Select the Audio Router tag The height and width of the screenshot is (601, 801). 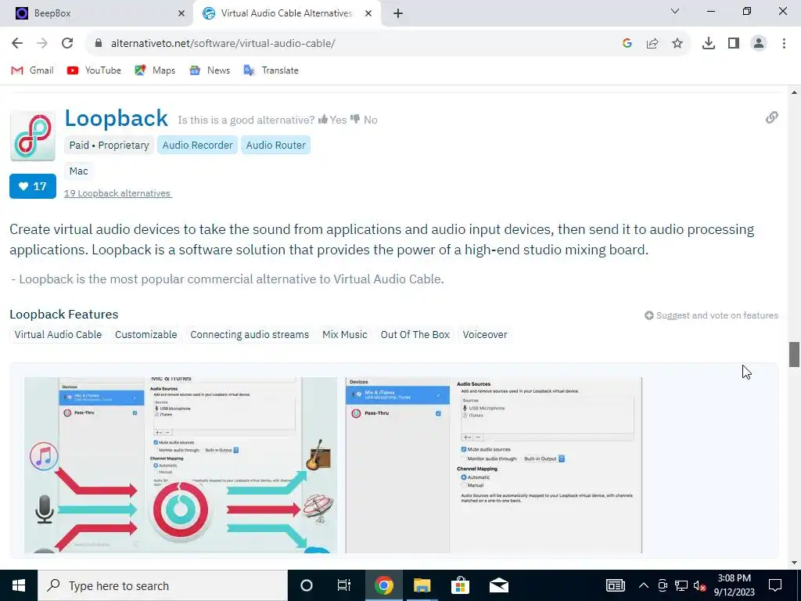click(x=276, y=145)
